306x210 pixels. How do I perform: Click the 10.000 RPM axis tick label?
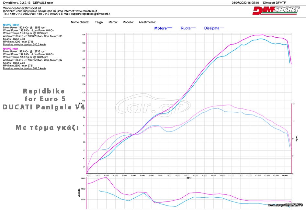(213, 176)
